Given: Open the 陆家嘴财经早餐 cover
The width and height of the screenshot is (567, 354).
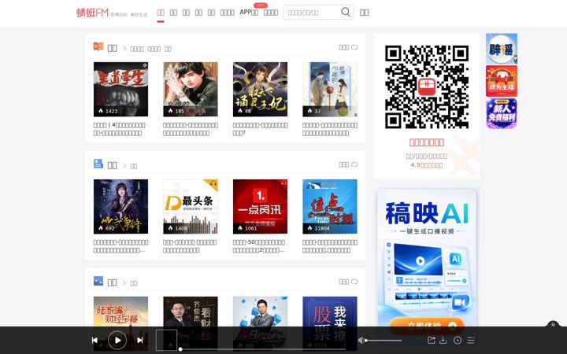Looking at the screenshot, I should click(x=120, y=312).
